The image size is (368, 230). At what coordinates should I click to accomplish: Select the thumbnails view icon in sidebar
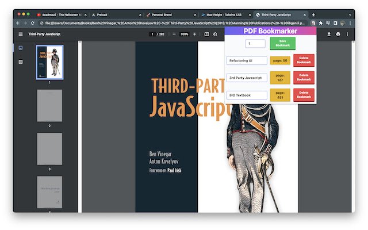(x=21, y=48)
